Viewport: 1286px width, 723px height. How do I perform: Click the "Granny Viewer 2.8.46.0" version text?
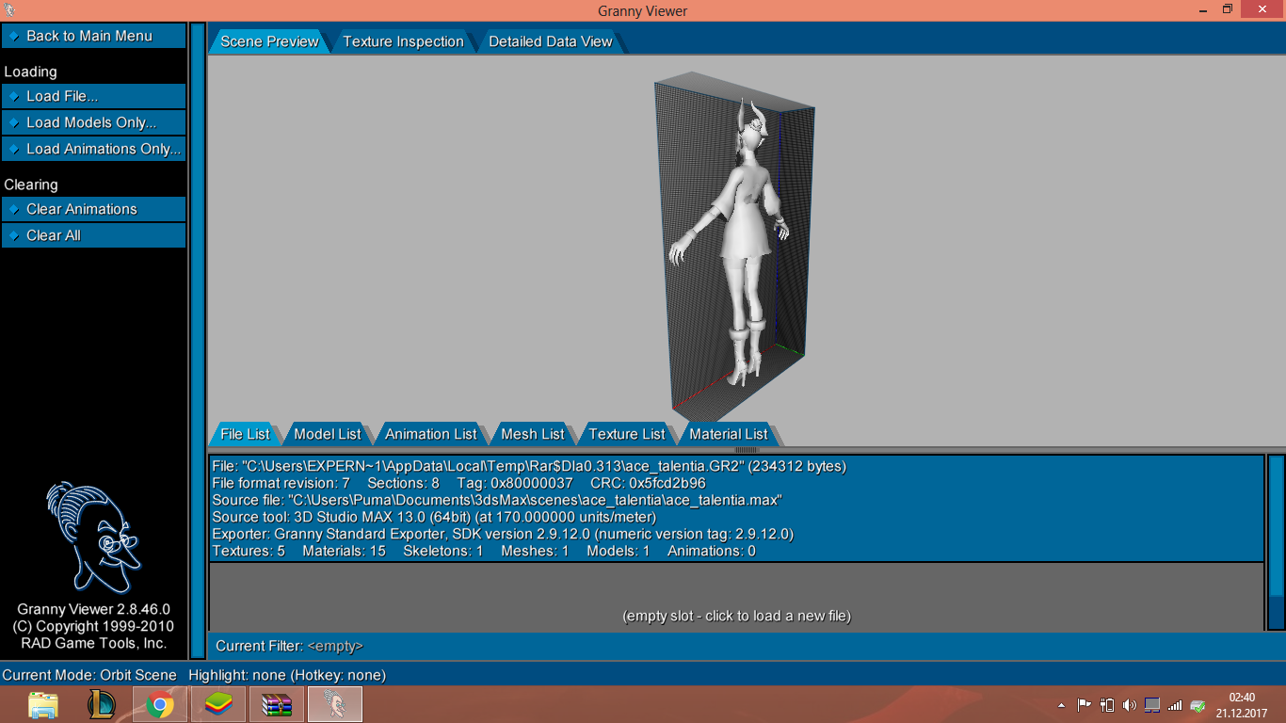pyautogui.click(x=93, y=609)
